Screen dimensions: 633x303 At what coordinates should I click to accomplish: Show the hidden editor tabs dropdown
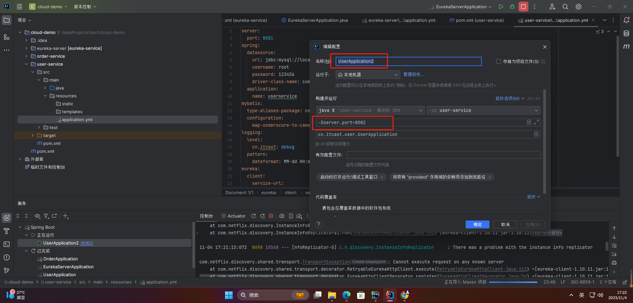click(x=605, y=20)
